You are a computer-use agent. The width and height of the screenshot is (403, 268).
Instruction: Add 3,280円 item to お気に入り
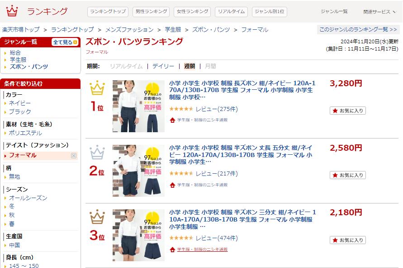click(x=348, y=111)
